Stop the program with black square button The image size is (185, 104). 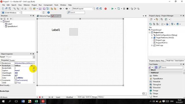[127, 9]
